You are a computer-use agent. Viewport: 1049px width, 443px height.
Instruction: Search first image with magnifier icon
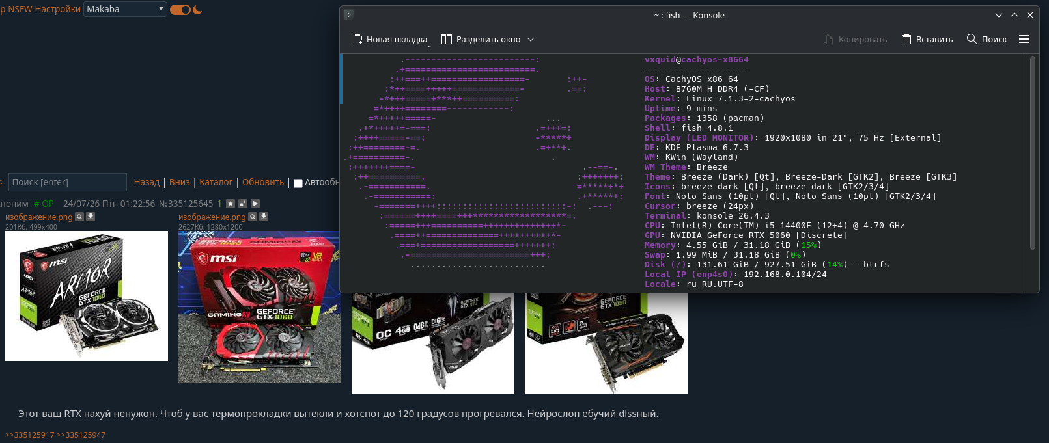point(79,217)
